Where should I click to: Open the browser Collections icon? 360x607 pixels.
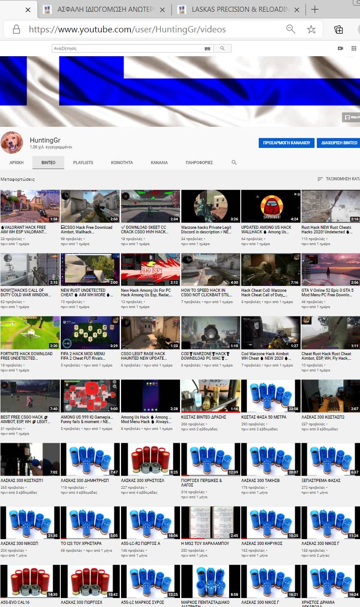338,30
